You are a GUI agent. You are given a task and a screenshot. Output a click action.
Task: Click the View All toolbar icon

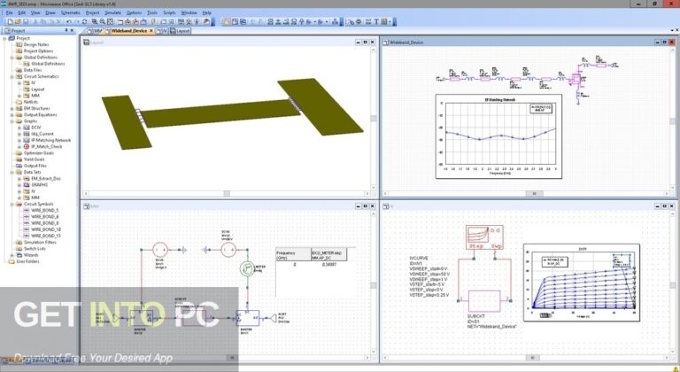coord(110,21)
